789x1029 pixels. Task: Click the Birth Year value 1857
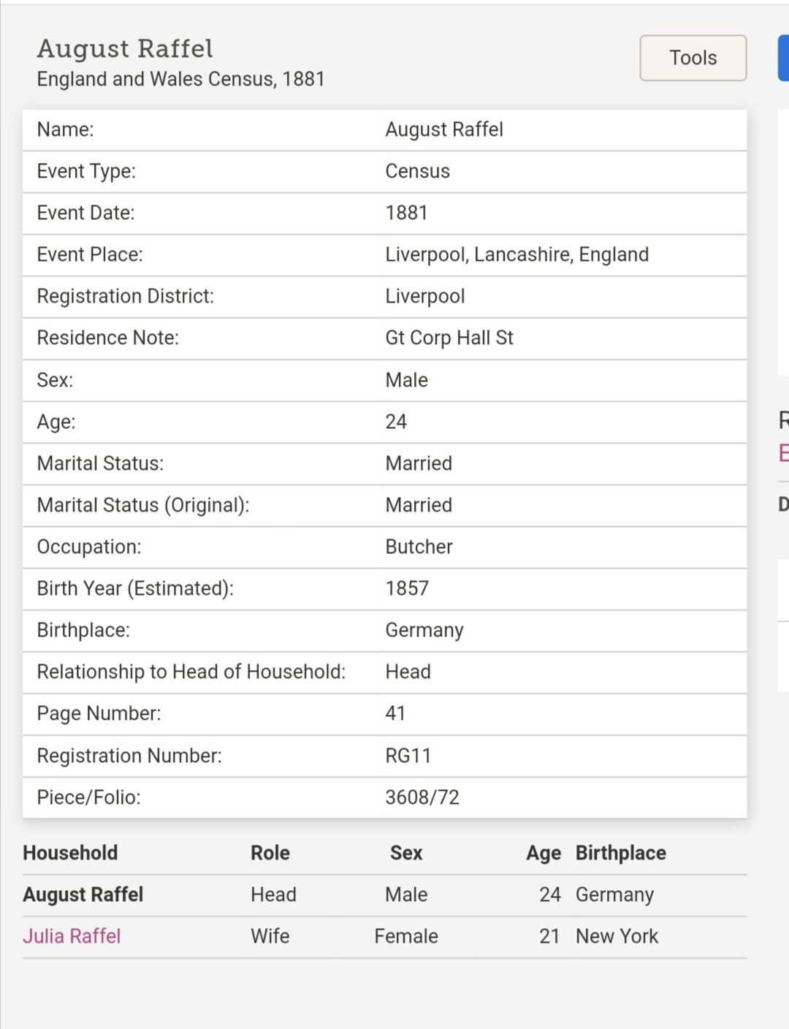(x=407, y=588)
